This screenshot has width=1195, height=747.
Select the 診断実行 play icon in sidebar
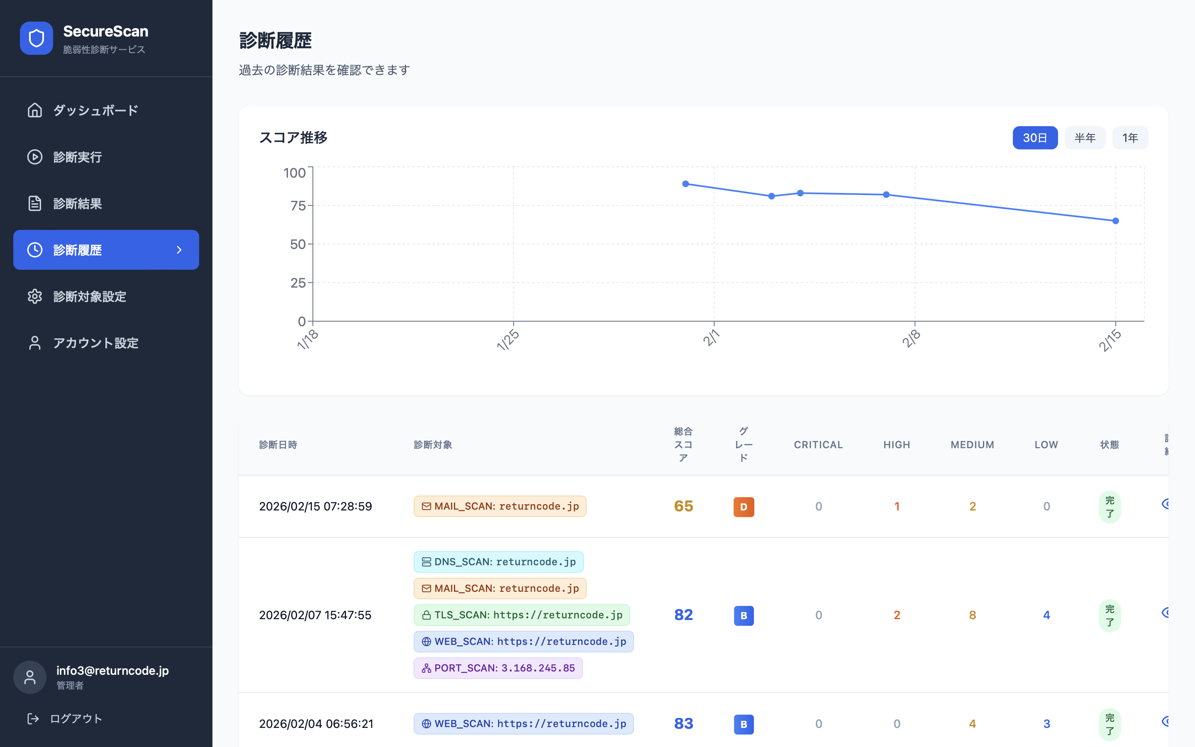(x=34, y=157)
